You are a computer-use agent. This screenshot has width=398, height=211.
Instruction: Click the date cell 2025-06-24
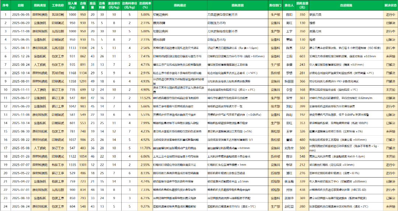(x=21, y=207)
